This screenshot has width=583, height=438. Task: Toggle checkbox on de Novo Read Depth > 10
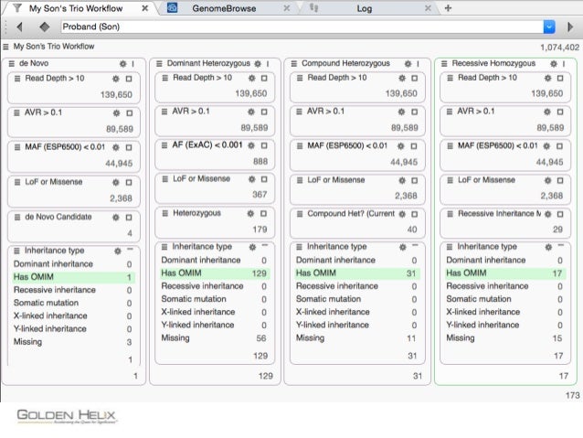(129, 79)
